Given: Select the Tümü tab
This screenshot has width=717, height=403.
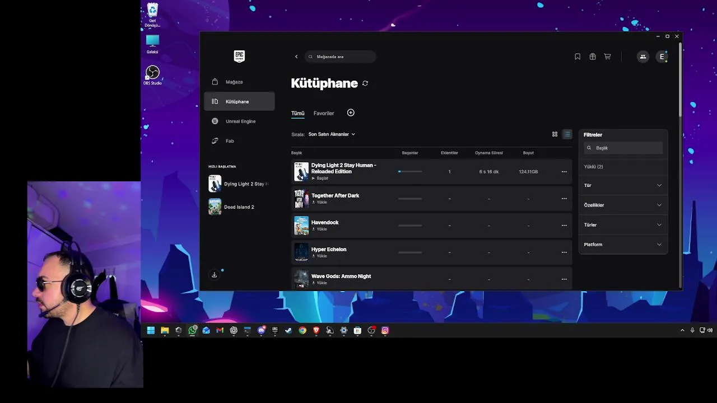Looking at the screenshot, I should click(x=297, y=113).
